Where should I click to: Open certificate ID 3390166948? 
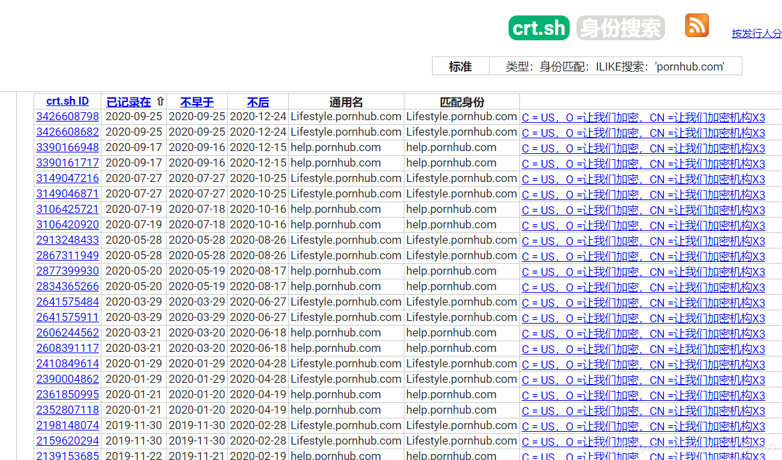(x=67, y=148)
